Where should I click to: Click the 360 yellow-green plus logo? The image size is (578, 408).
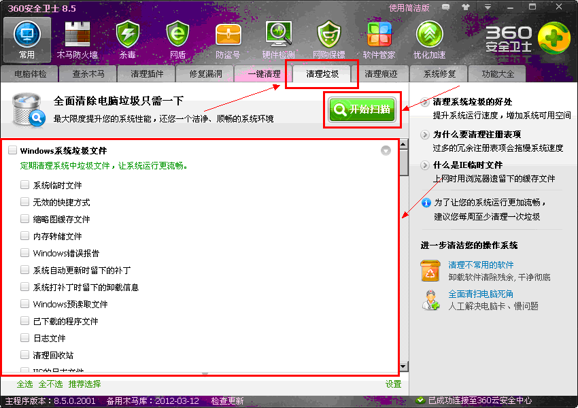[554, 38]
